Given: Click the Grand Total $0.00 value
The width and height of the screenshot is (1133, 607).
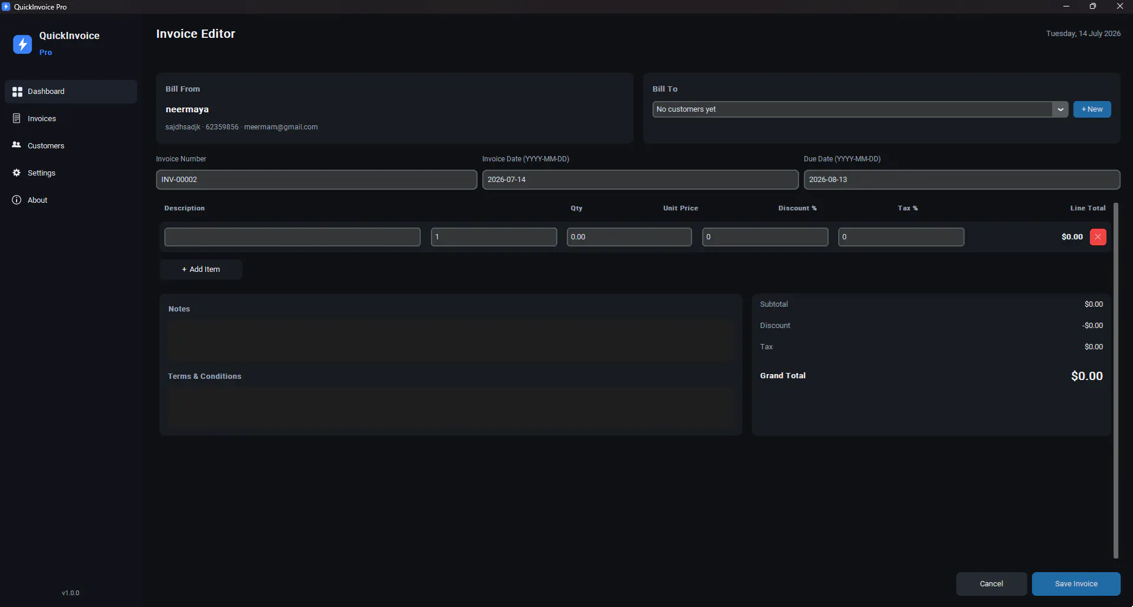Looking at the screenshot, I should click(1086, 376).
